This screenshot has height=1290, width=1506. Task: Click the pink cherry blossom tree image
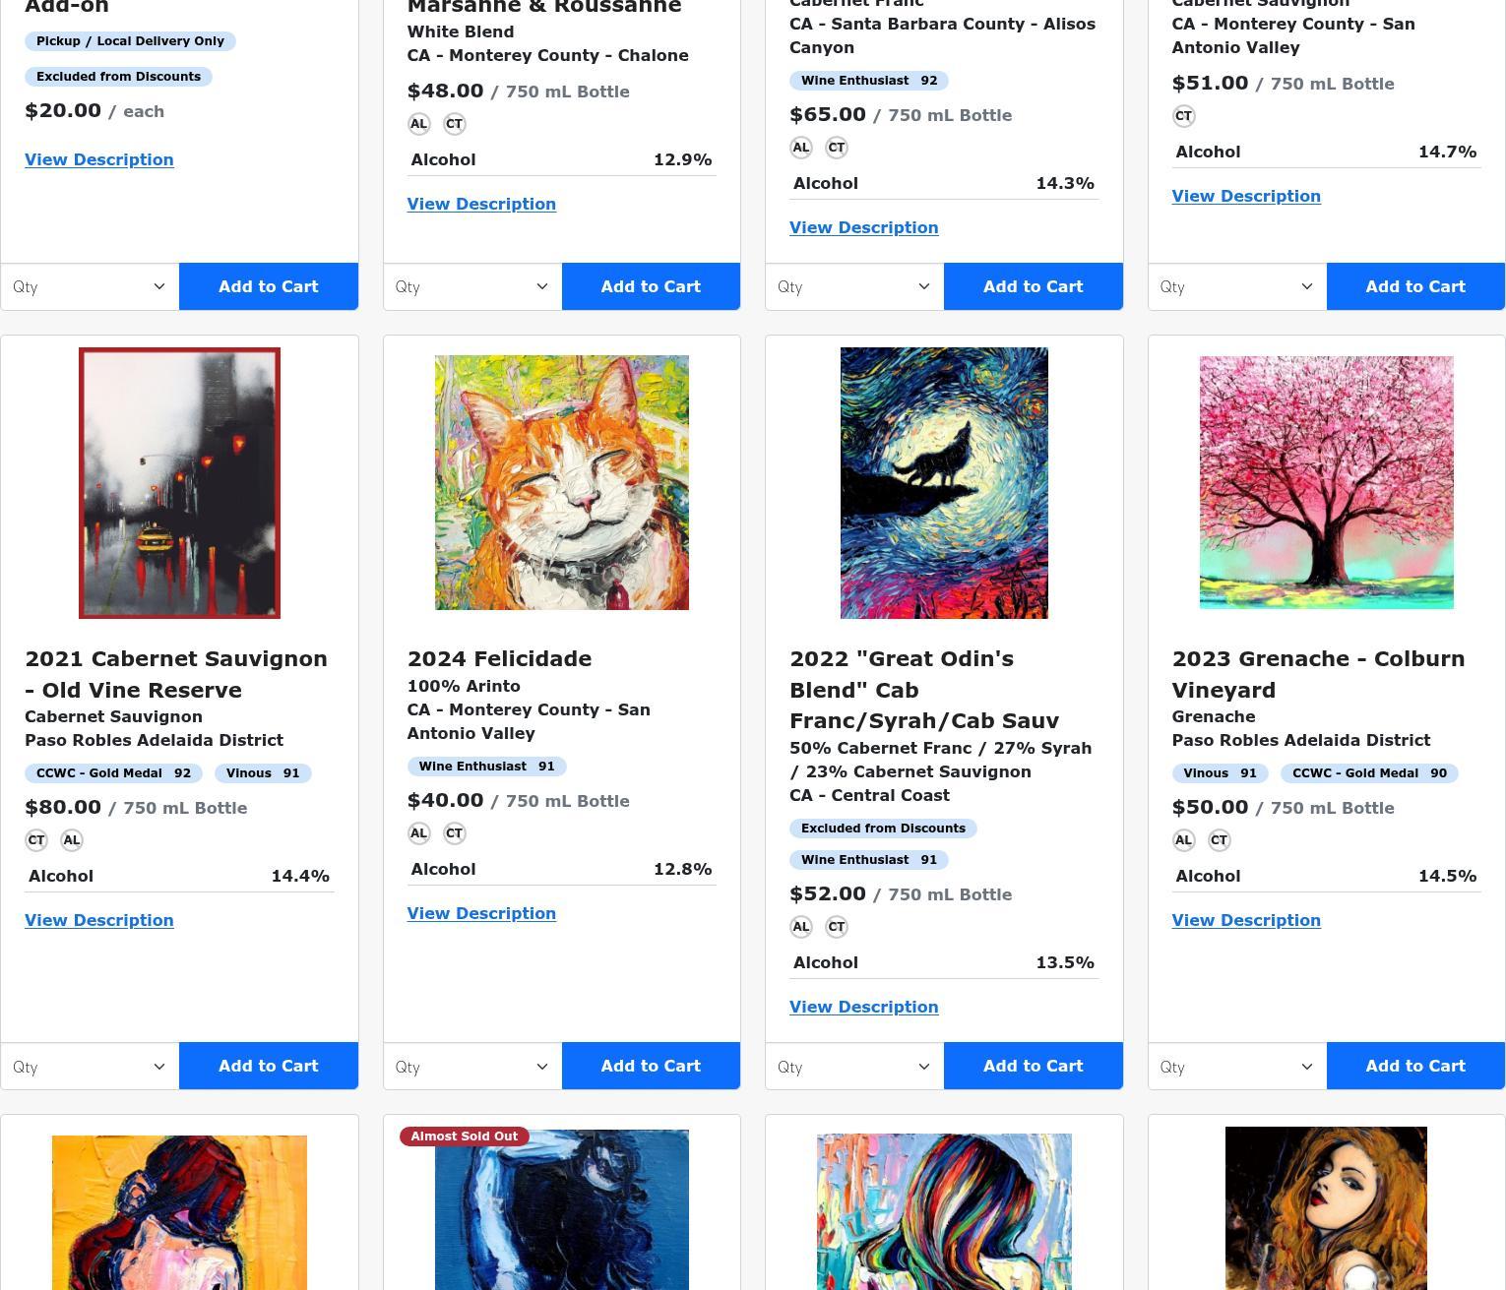(1326, 483)
